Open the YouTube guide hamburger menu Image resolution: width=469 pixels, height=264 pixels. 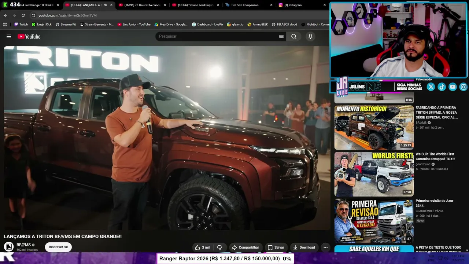coord(9,36)
